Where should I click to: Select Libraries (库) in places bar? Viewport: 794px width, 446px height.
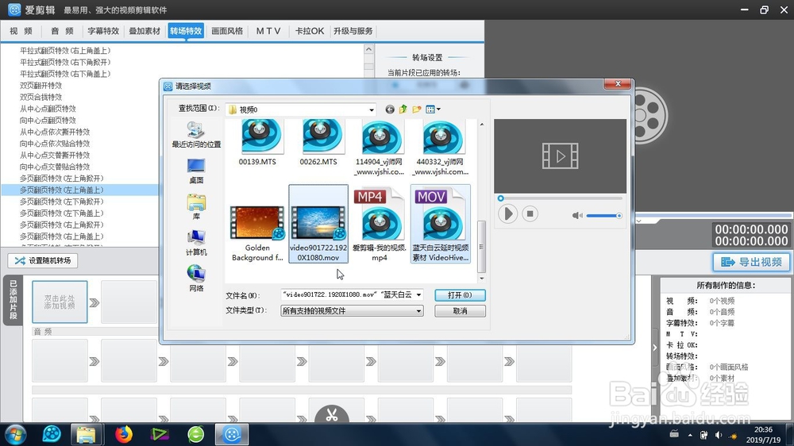coord(196,207)
